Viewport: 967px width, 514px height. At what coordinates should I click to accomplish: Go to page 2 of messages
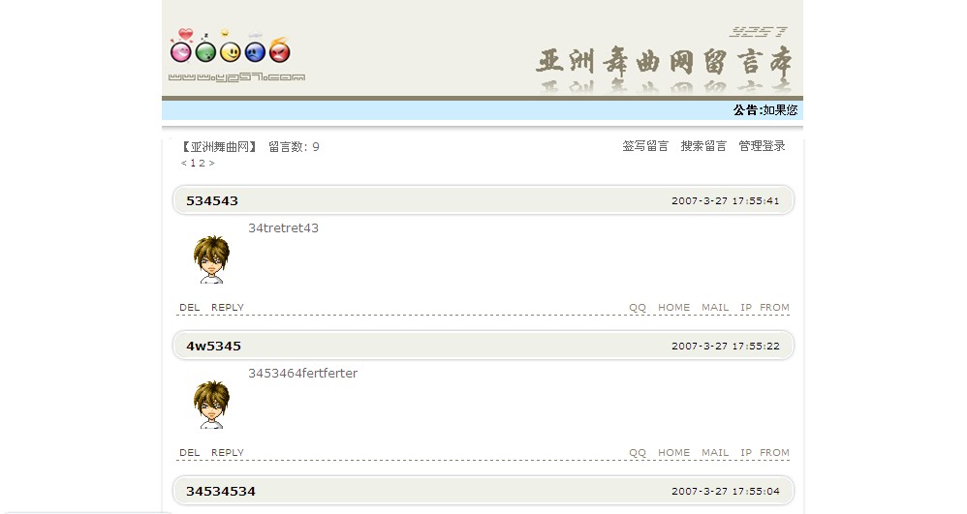[202, 164]
